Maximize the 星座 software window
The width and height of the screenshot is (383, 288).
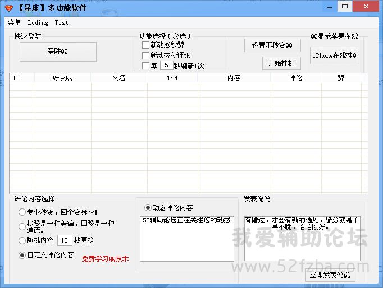(345, 6)
